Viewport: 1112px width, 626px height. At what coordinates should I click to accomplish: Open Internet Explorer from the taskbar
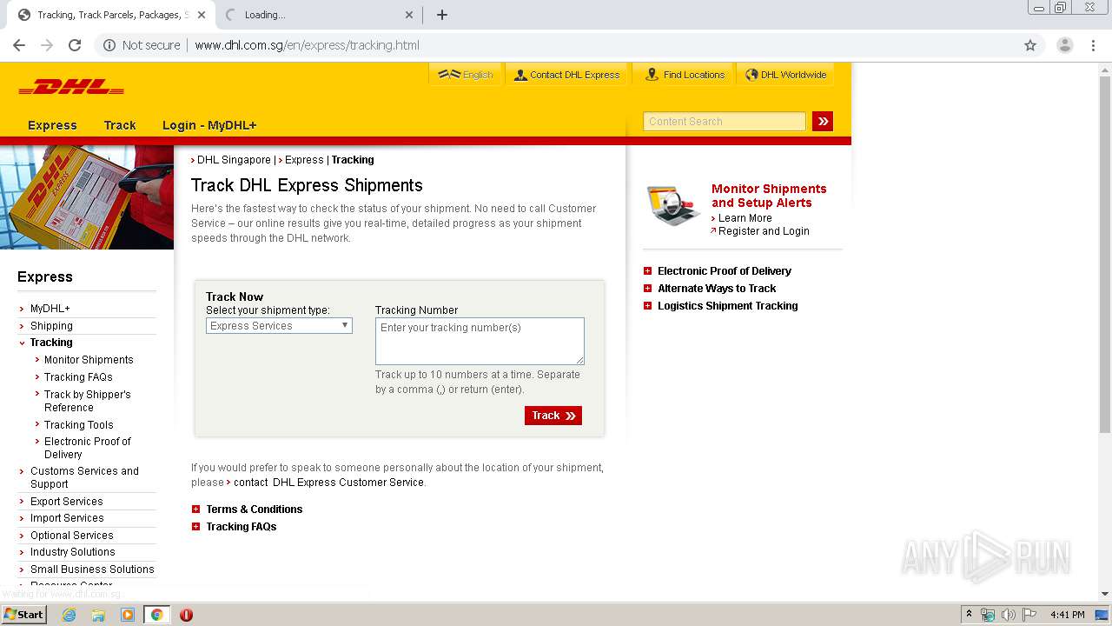pyautogui.click(x=69, y=615)
